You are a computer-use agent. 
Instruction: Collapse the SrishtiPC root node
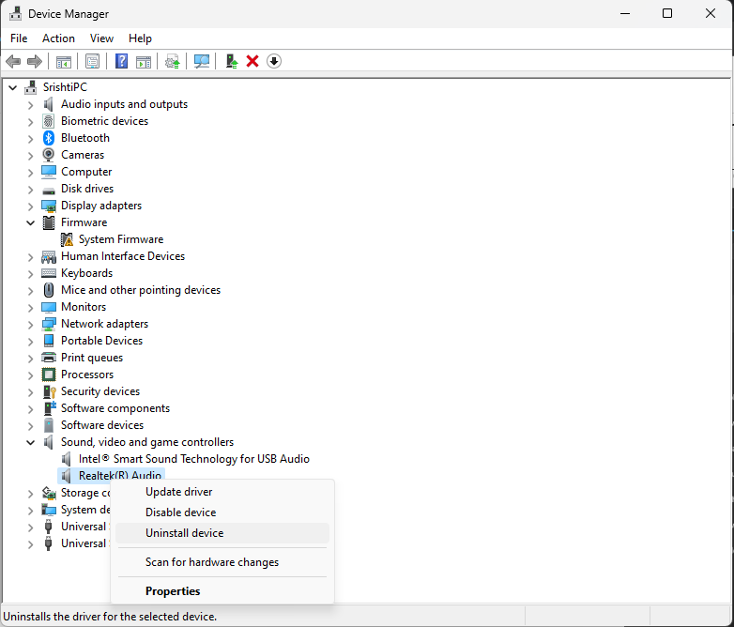[13, 87]
